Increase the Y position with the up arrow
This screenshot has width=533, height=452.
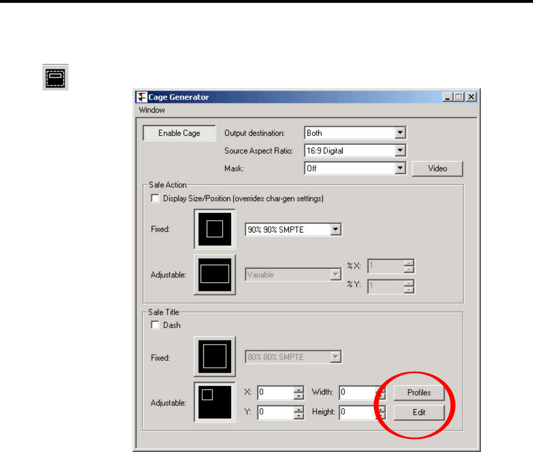[x=299, y=409]
